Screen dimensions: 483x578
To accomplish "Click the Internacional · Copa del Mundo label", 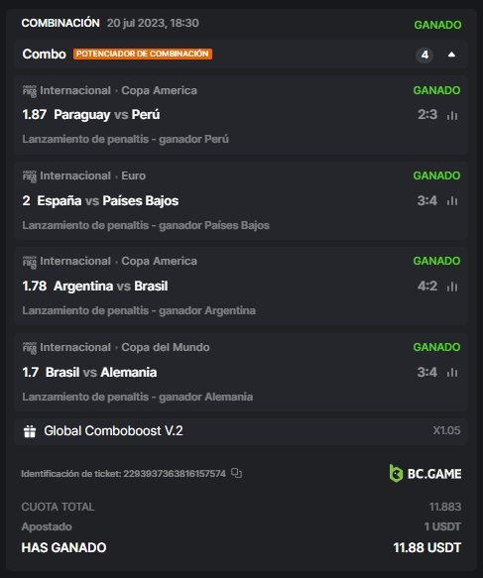I will coord(125,347).
